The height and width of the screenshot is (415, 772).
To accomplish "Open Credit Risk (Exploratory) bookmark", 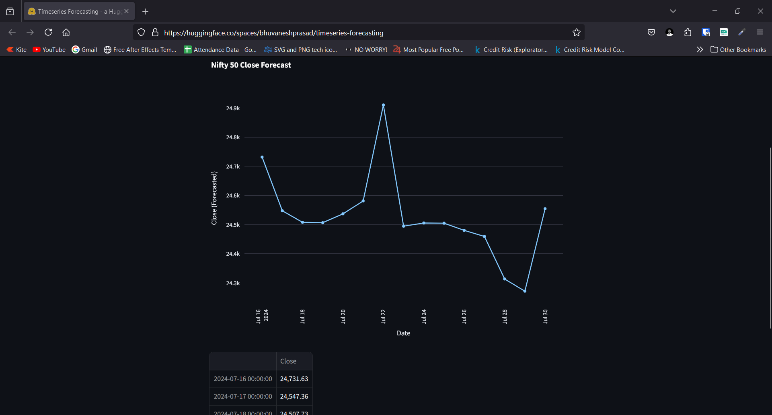I will point(511,50).
